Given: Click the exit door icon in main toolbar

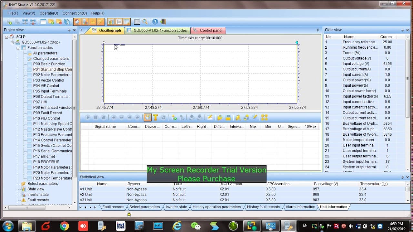Looking at the screenshot, I should pos(163,22).
